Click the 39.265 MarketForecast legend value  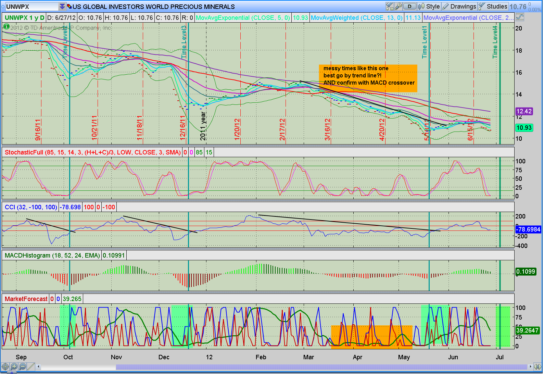coord(72,299)
